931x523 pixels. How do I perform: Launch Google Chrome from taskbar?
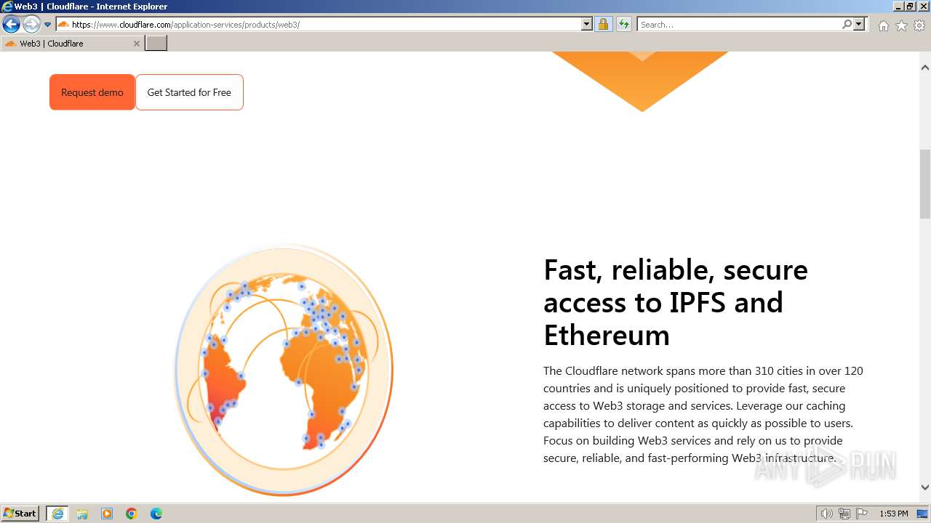pyautogui.click(x=132, y=514)
